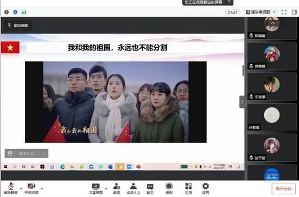The height and width of the screenshot is (197, 299).
Task: Check the green network signal icon
Action: coord(24,12)
